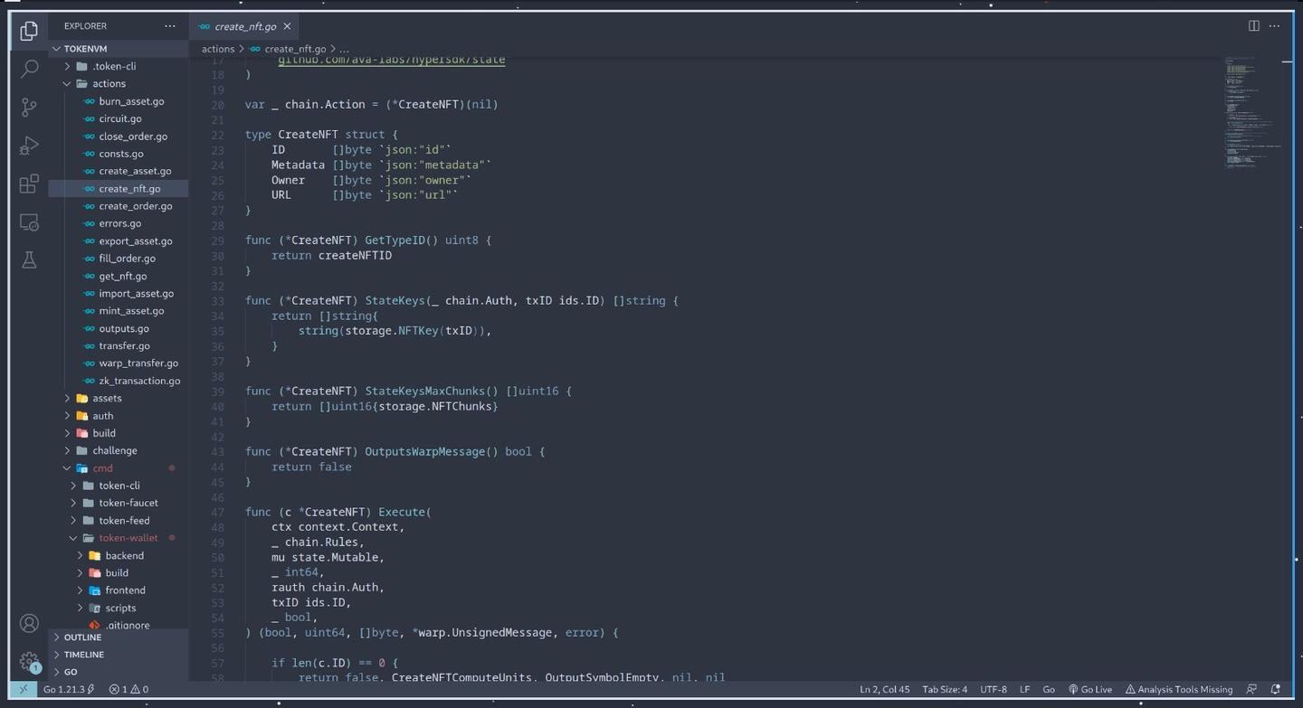Collapse the actions folder
Viewport: 1303px width, 708px height.
[x=119, y=83]
